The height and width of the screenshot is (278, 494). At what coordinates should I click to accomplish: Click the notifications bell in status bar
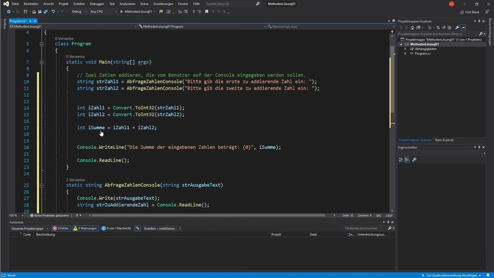coord(488,275)
